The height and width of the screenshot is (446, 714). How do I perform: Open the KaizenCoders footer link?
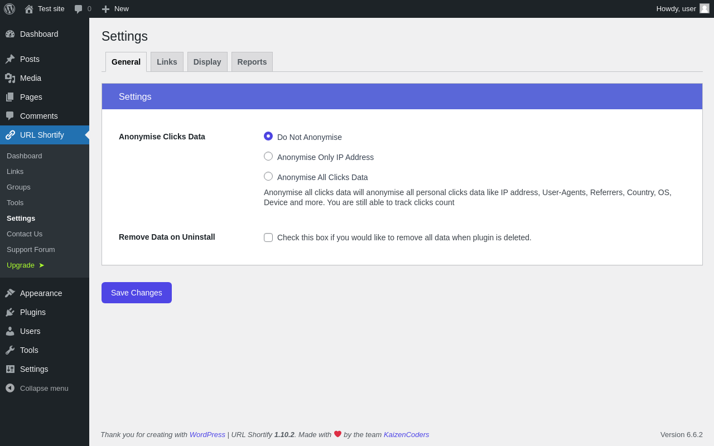[x=406, y=434]
